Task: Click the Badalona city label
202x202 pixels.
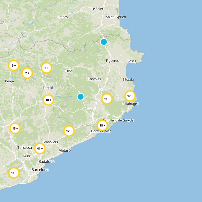Action: [x=46, y=161]
